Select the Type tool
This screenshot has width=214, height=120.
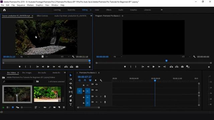pos(71,105)
